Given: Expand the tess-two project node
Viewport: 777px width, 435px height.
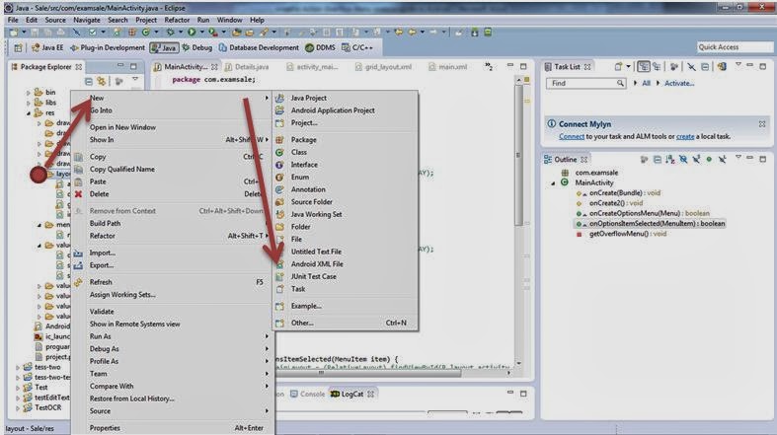Looking at the screenshot, I should pos(18,368).
